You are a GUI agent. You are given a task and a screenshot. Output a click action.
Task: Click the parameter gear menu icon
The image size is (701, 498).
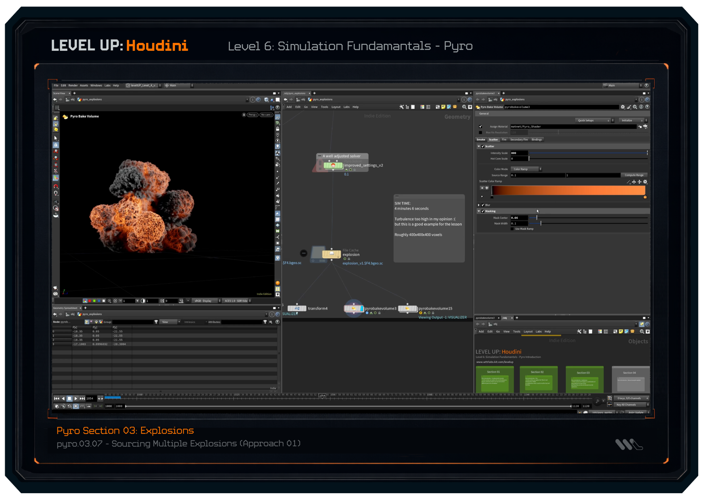coord(623,107)
